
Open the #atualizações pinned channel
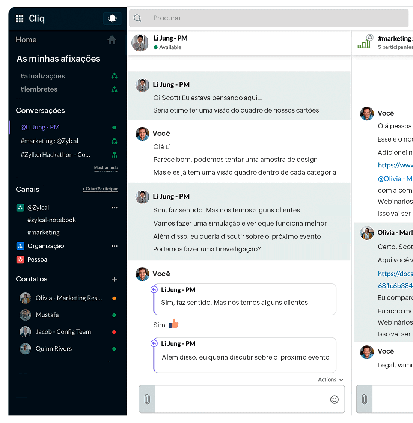tap(42, 76)
